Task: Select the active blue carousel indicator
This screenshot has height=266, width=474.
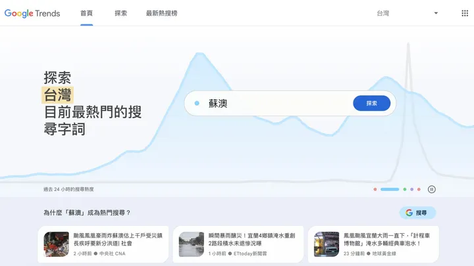Action: click(x=390, y=189)
